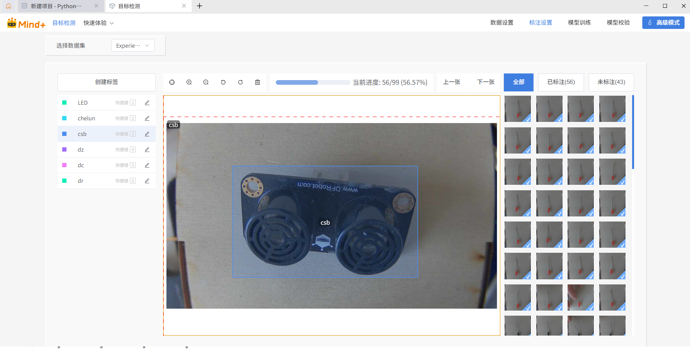Open the dataset selection dropdown

(133, 45)
